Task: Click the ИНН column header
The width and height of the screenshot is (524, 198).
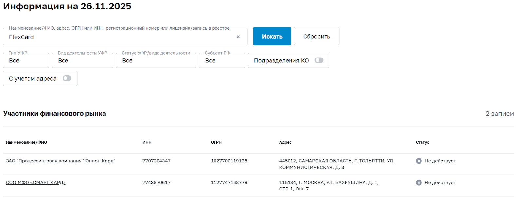Action: pos(147,142)
